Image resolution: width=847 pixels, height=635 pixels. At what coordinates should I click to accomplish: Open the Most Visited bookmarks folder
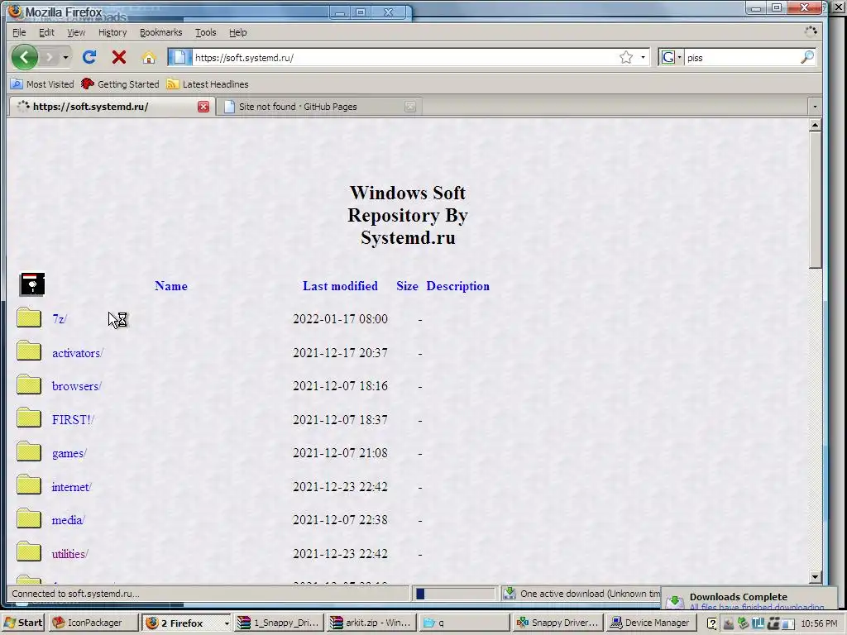[42, 84]
